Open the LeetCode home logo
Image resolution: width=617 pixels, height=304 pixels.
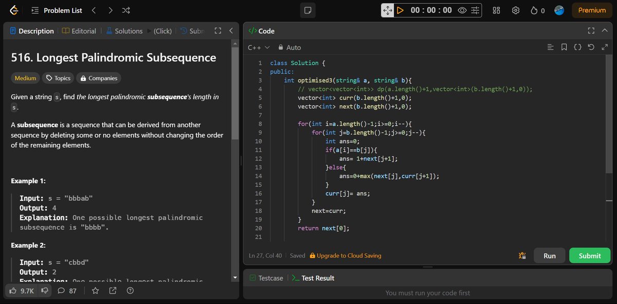[14, 10]
